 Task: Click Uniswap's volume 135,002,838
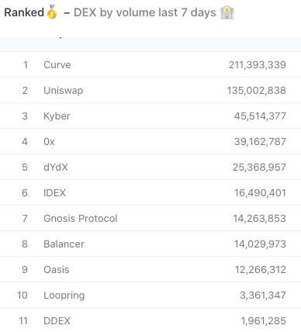click(x=257, y=90)
